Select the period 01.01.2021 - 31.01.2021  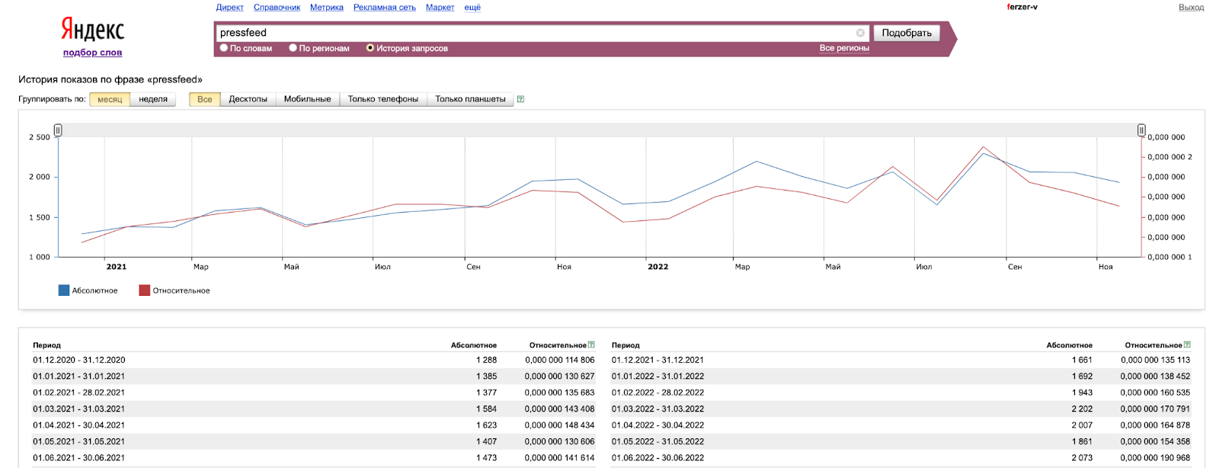(x=79, y=377)
